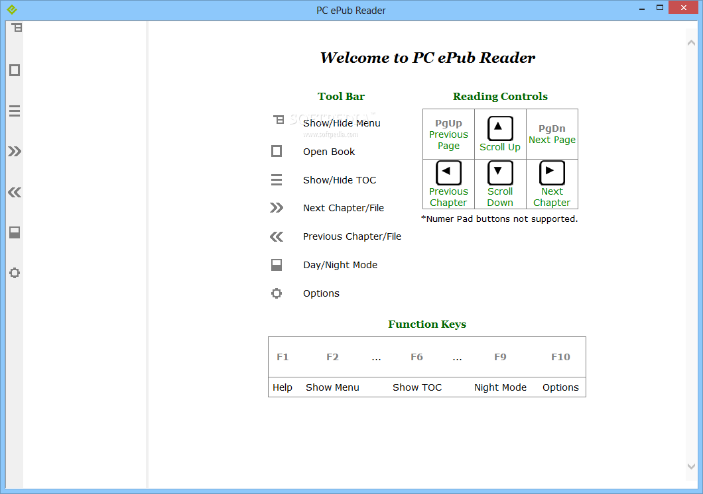This screenshot has width=703, height=494.
Task: Click 'Options' in function keys table
Action: (560, 387)
